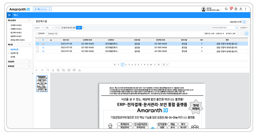This screenshot has width=257, height=135.
Task: Click the global search magnifier icon
Action: tap(226, 9)
